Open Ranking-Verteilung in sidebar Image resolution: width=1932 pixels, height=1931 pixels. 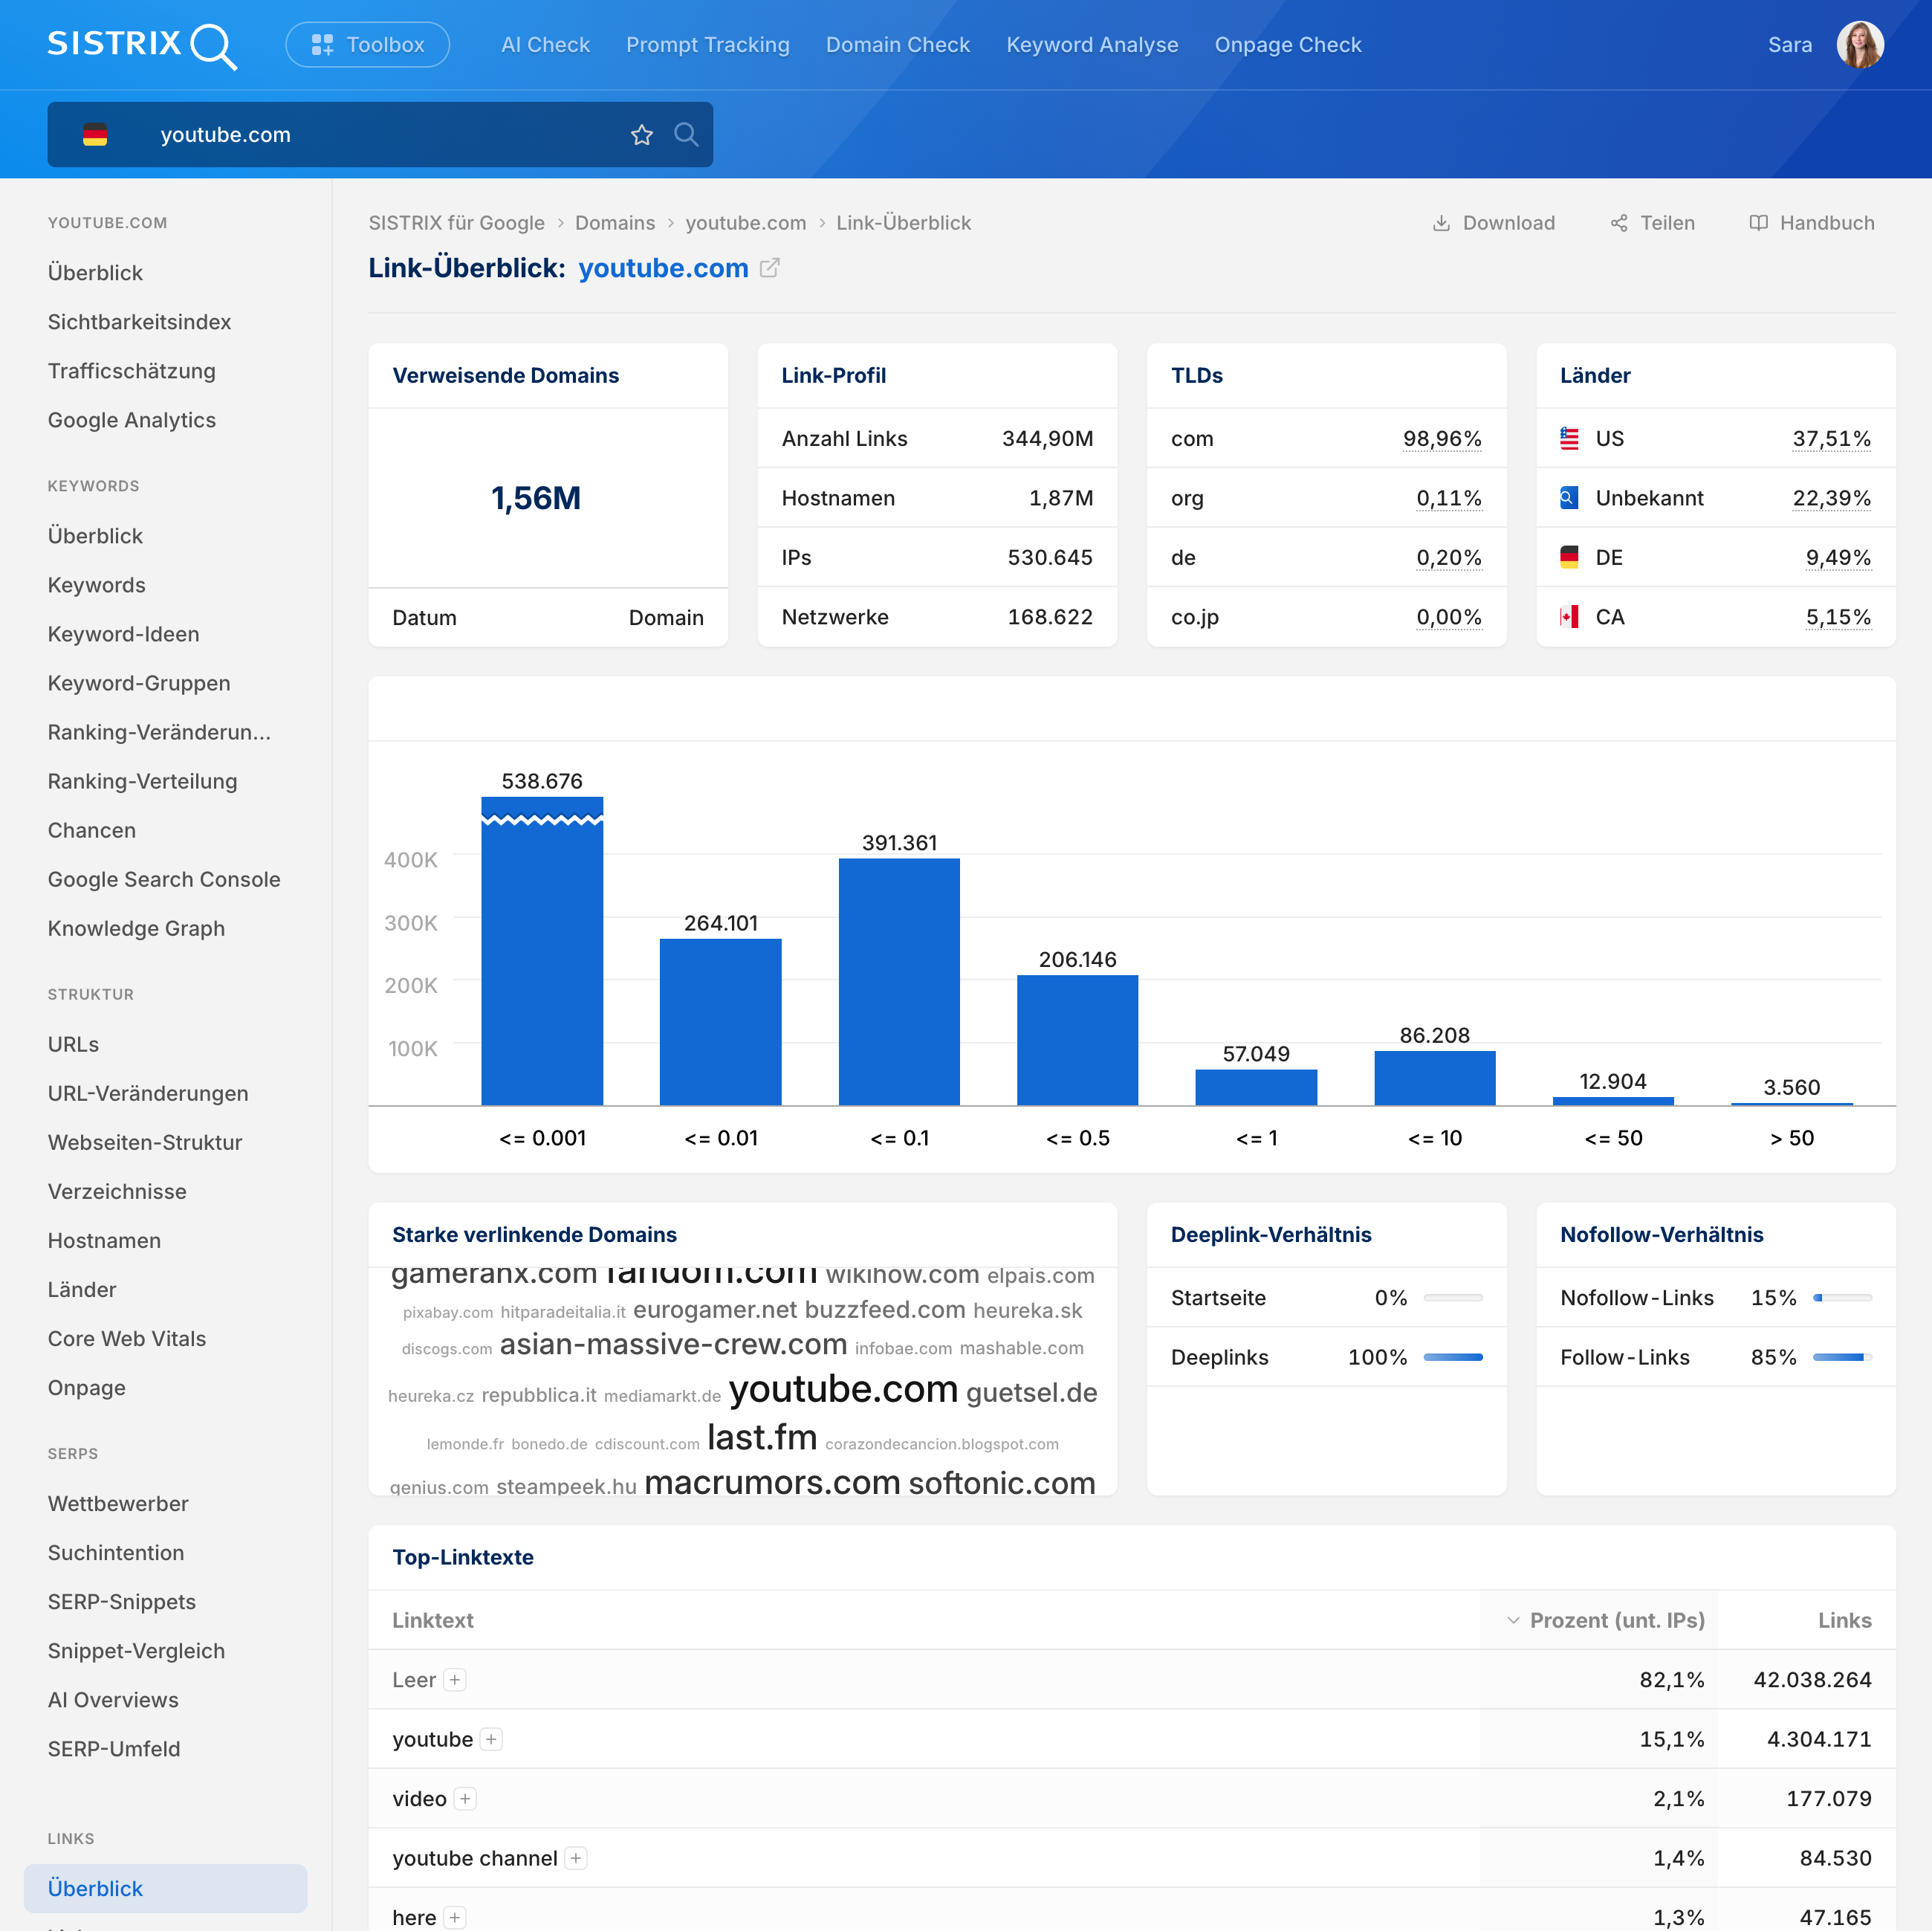[x=142, y=781]
